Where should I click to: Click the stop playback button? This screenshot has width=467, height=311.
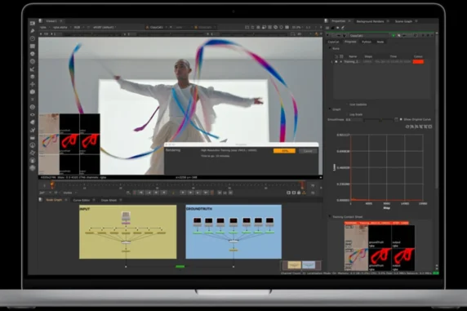point(173,193)
